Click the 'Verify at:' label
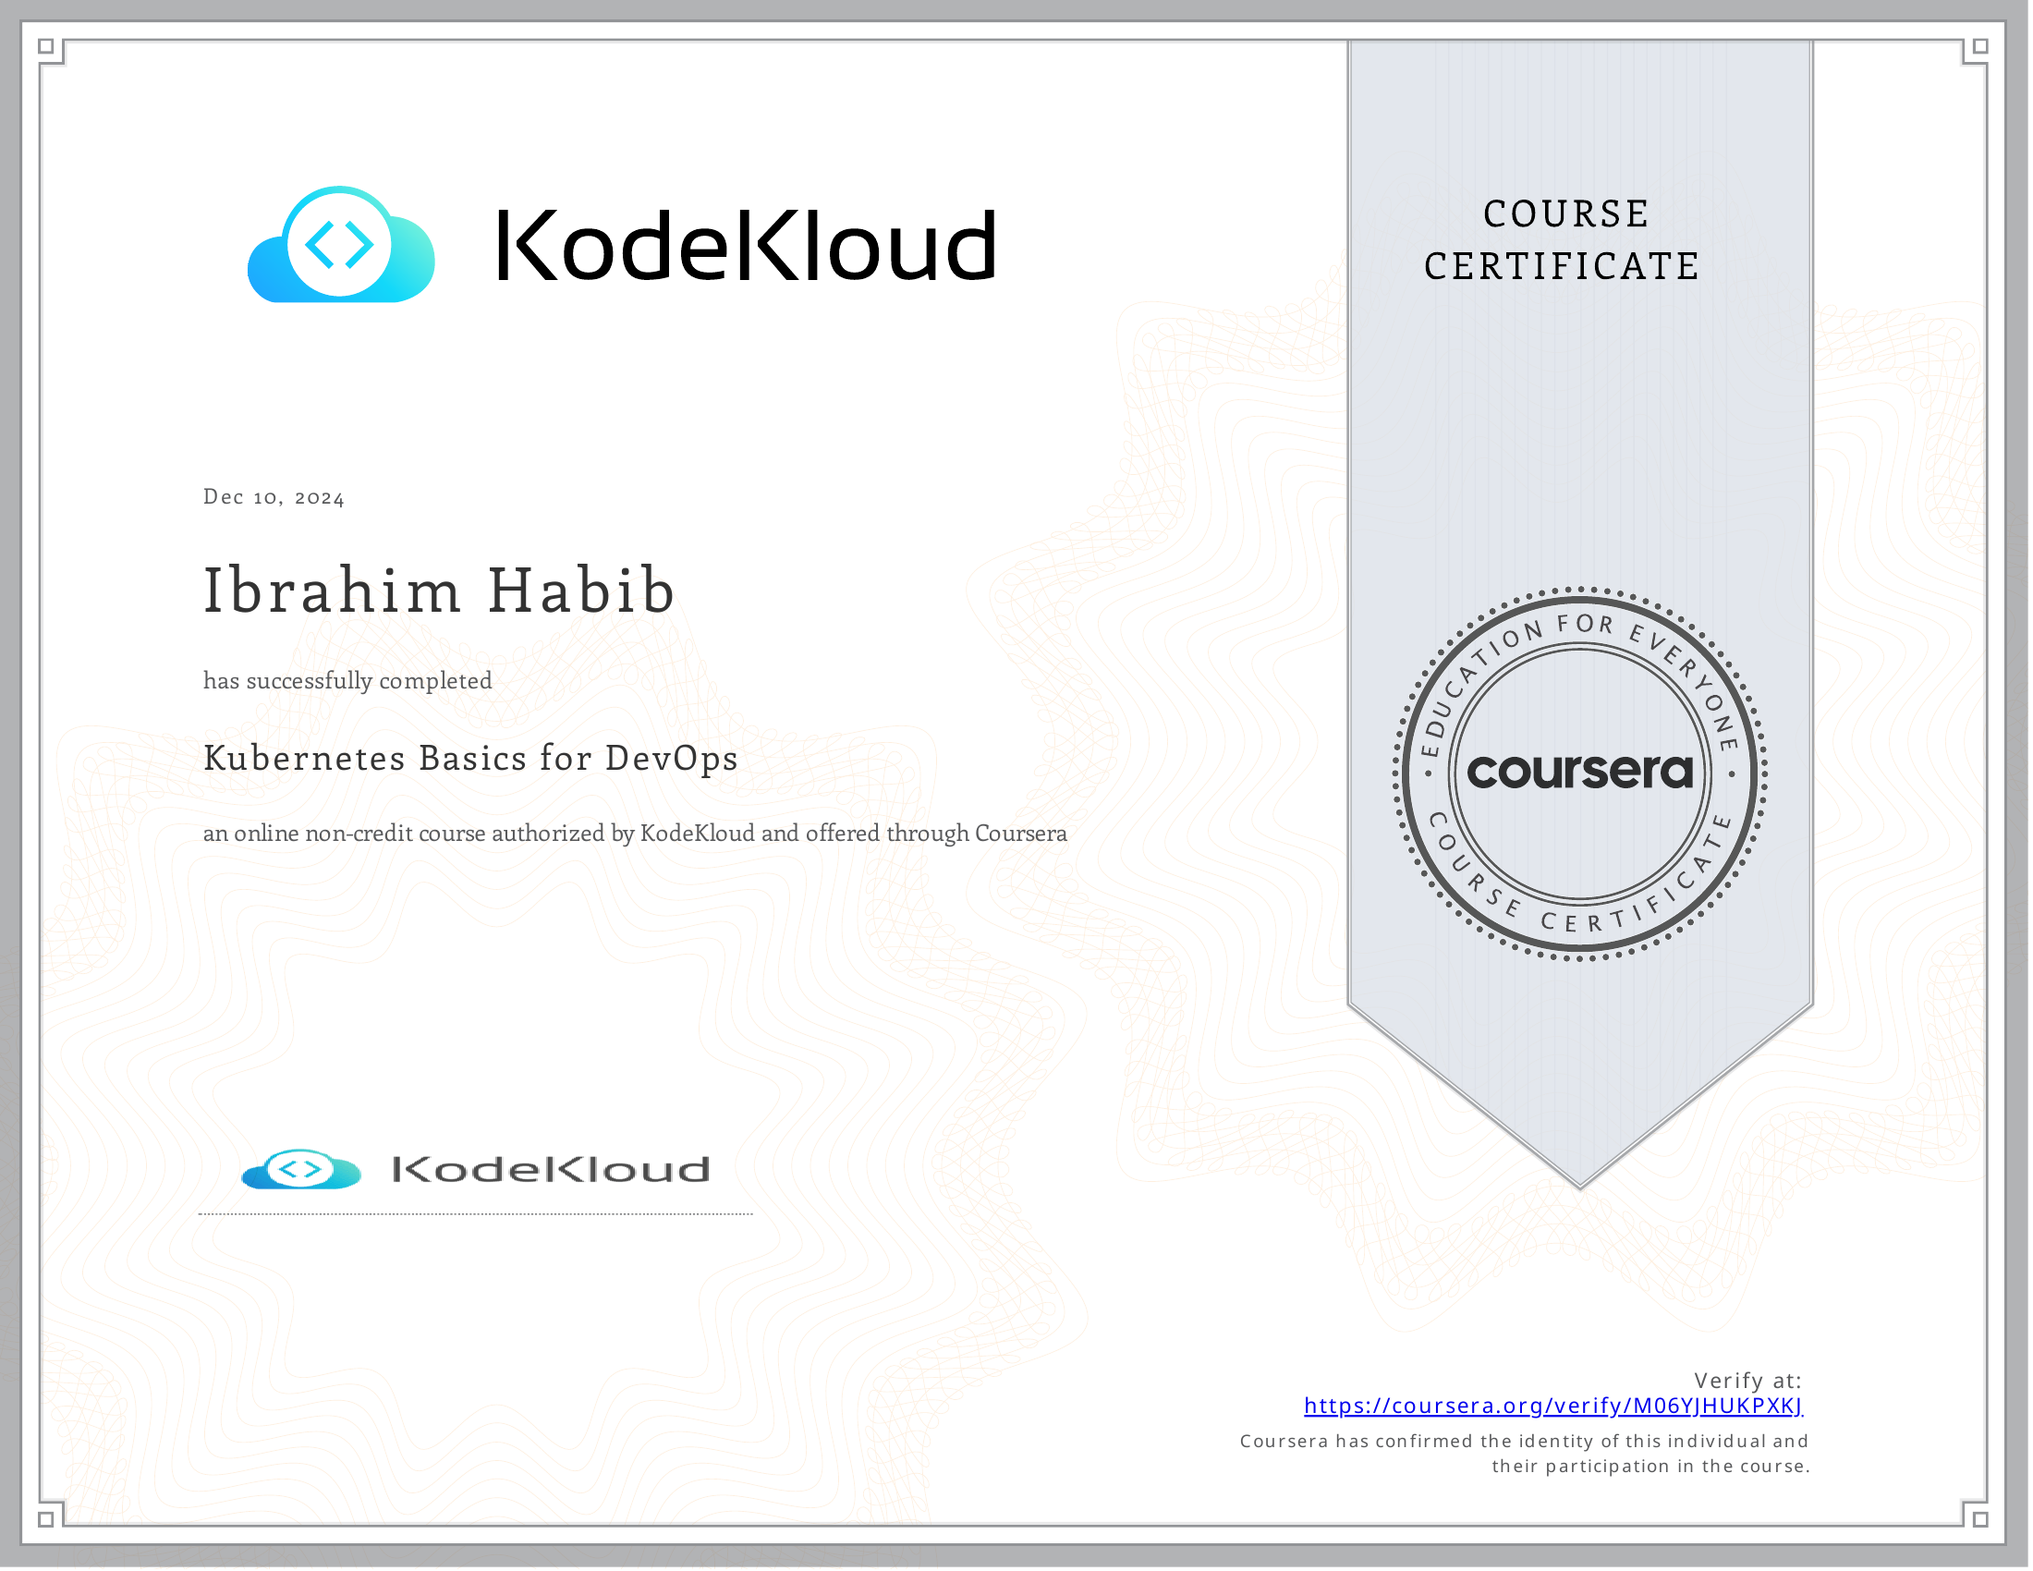This screenshot has height=1571, width=2033. tap(1747, 1382)
